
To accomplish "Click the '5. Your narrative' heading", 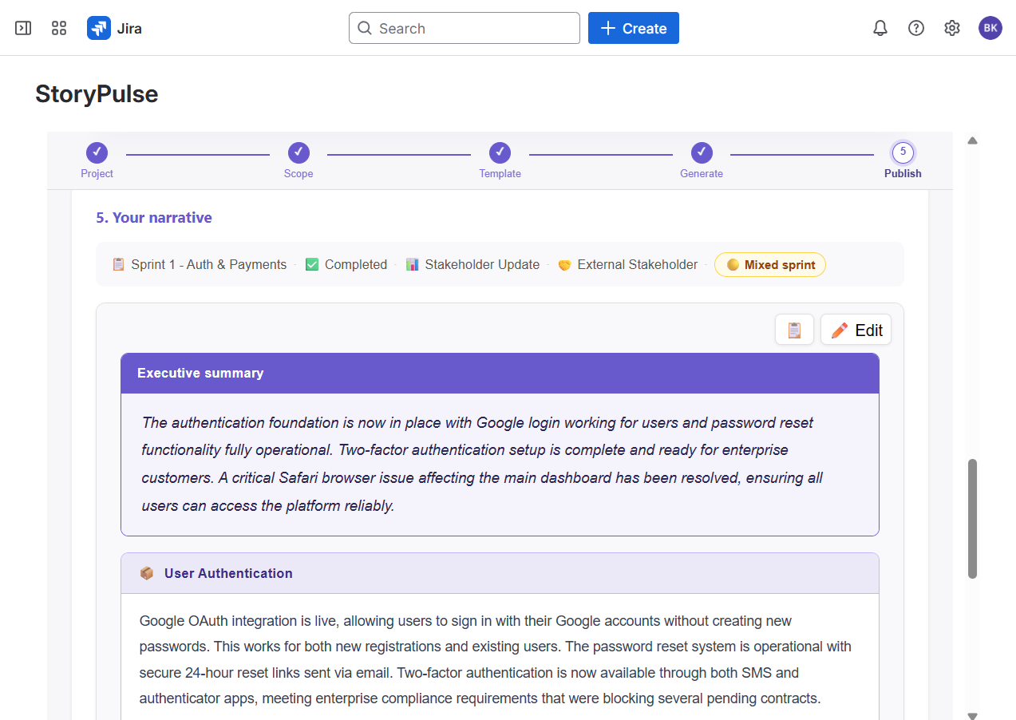I will pos(154,218).
